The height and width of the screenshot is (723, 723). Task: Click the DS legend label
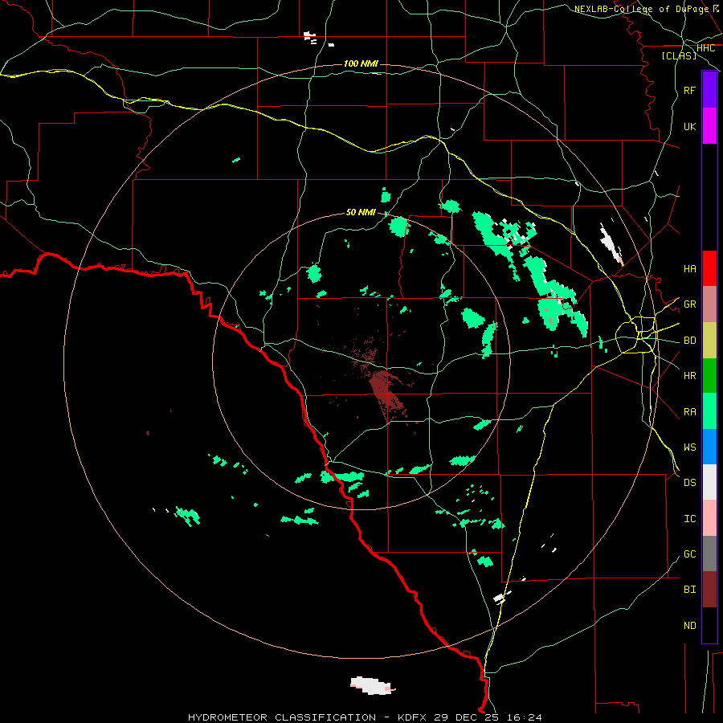pyautogui.click(x=689, y=483)
